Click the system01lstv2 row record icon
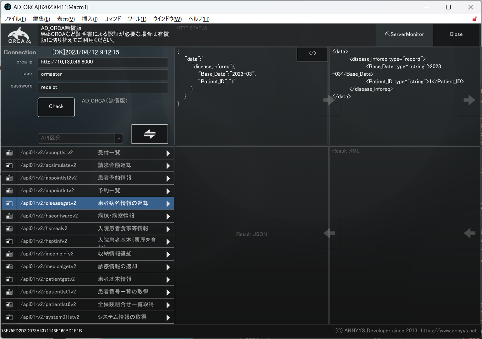 click(x=9, y=317)
